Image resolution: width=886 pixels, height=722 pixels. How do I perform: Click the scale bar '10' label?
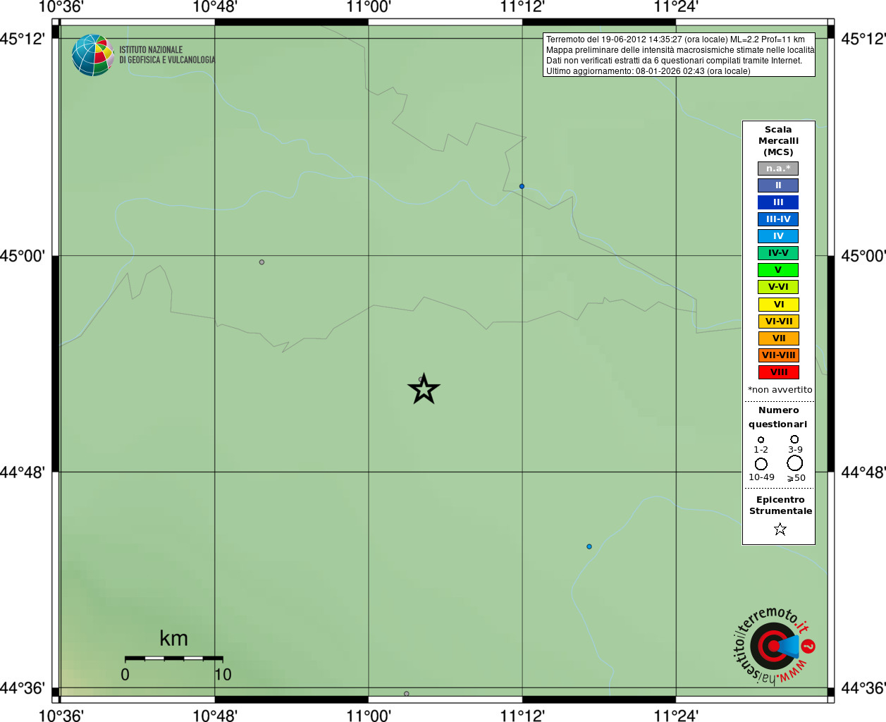point(223,675)
